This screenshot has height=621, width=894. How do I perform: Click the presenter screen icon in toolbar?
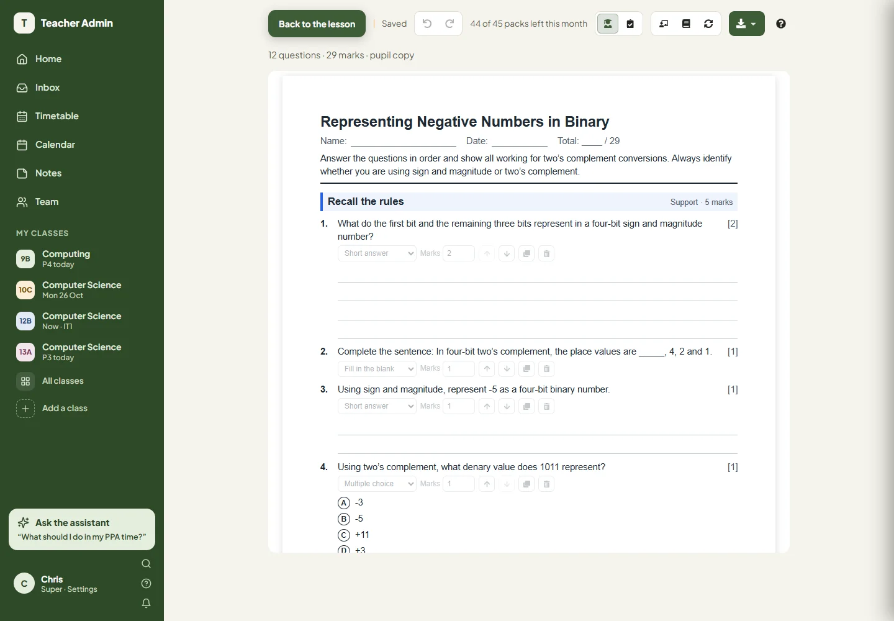click(664, 24)
